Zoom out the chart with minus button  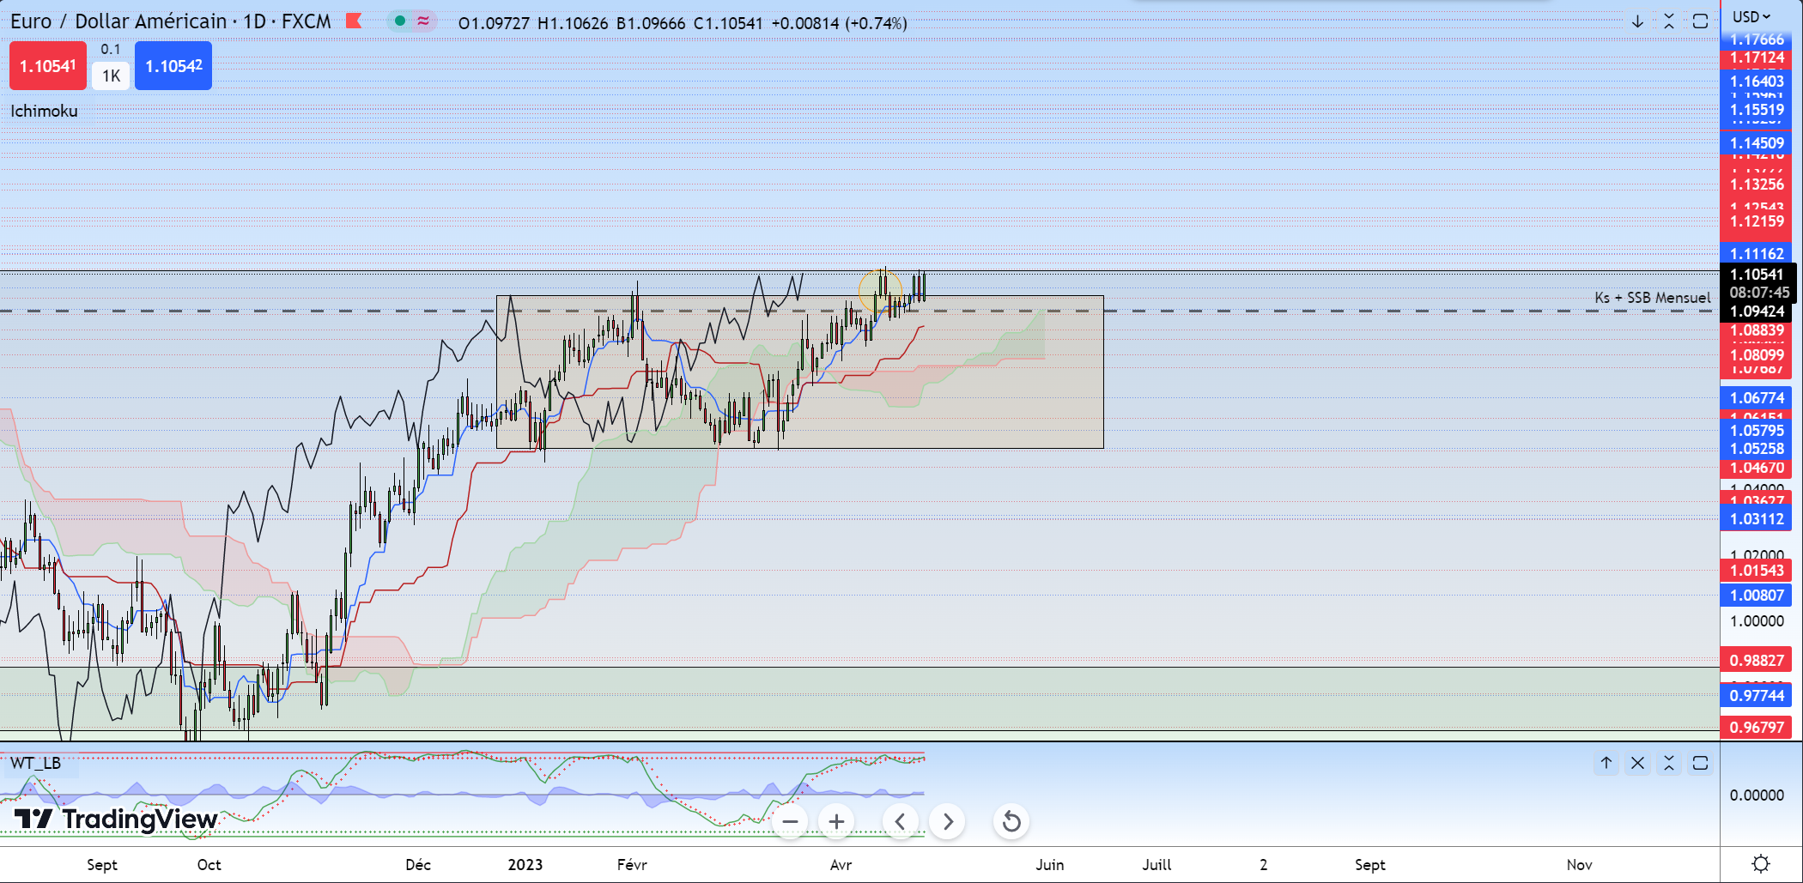(x=790, y=822)
